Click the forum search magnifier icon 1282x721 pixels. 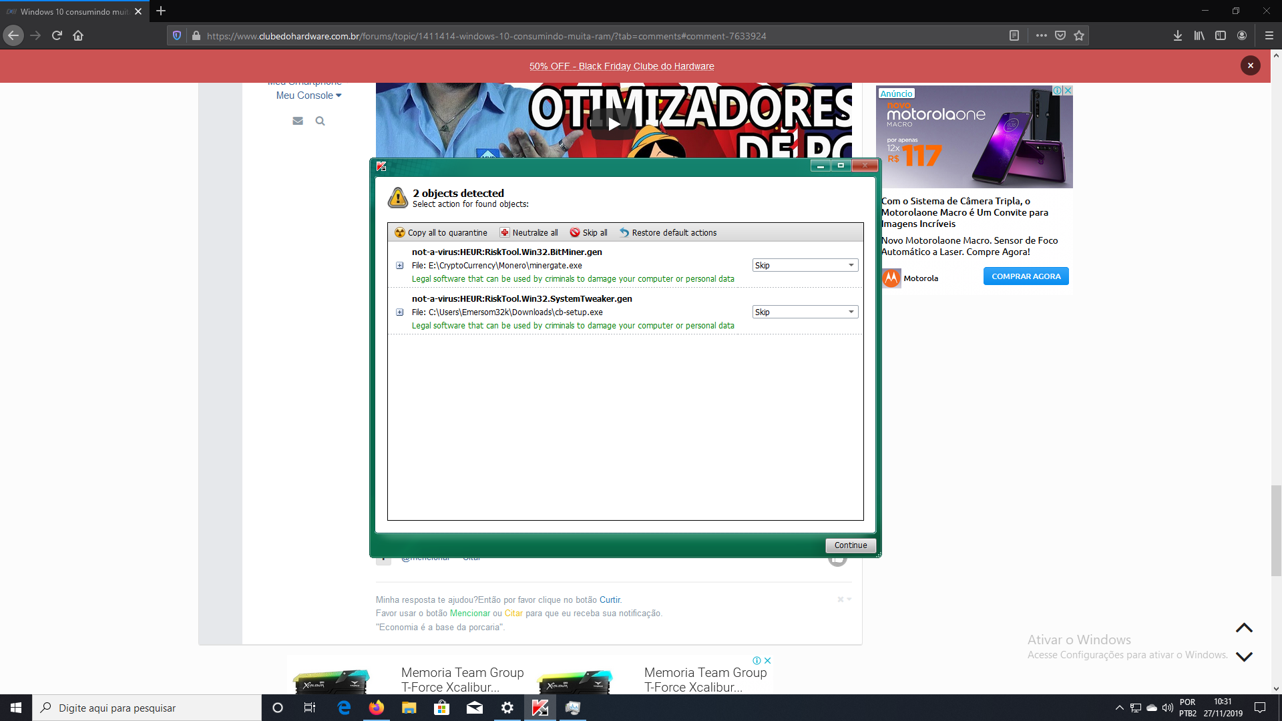[320, 121]
